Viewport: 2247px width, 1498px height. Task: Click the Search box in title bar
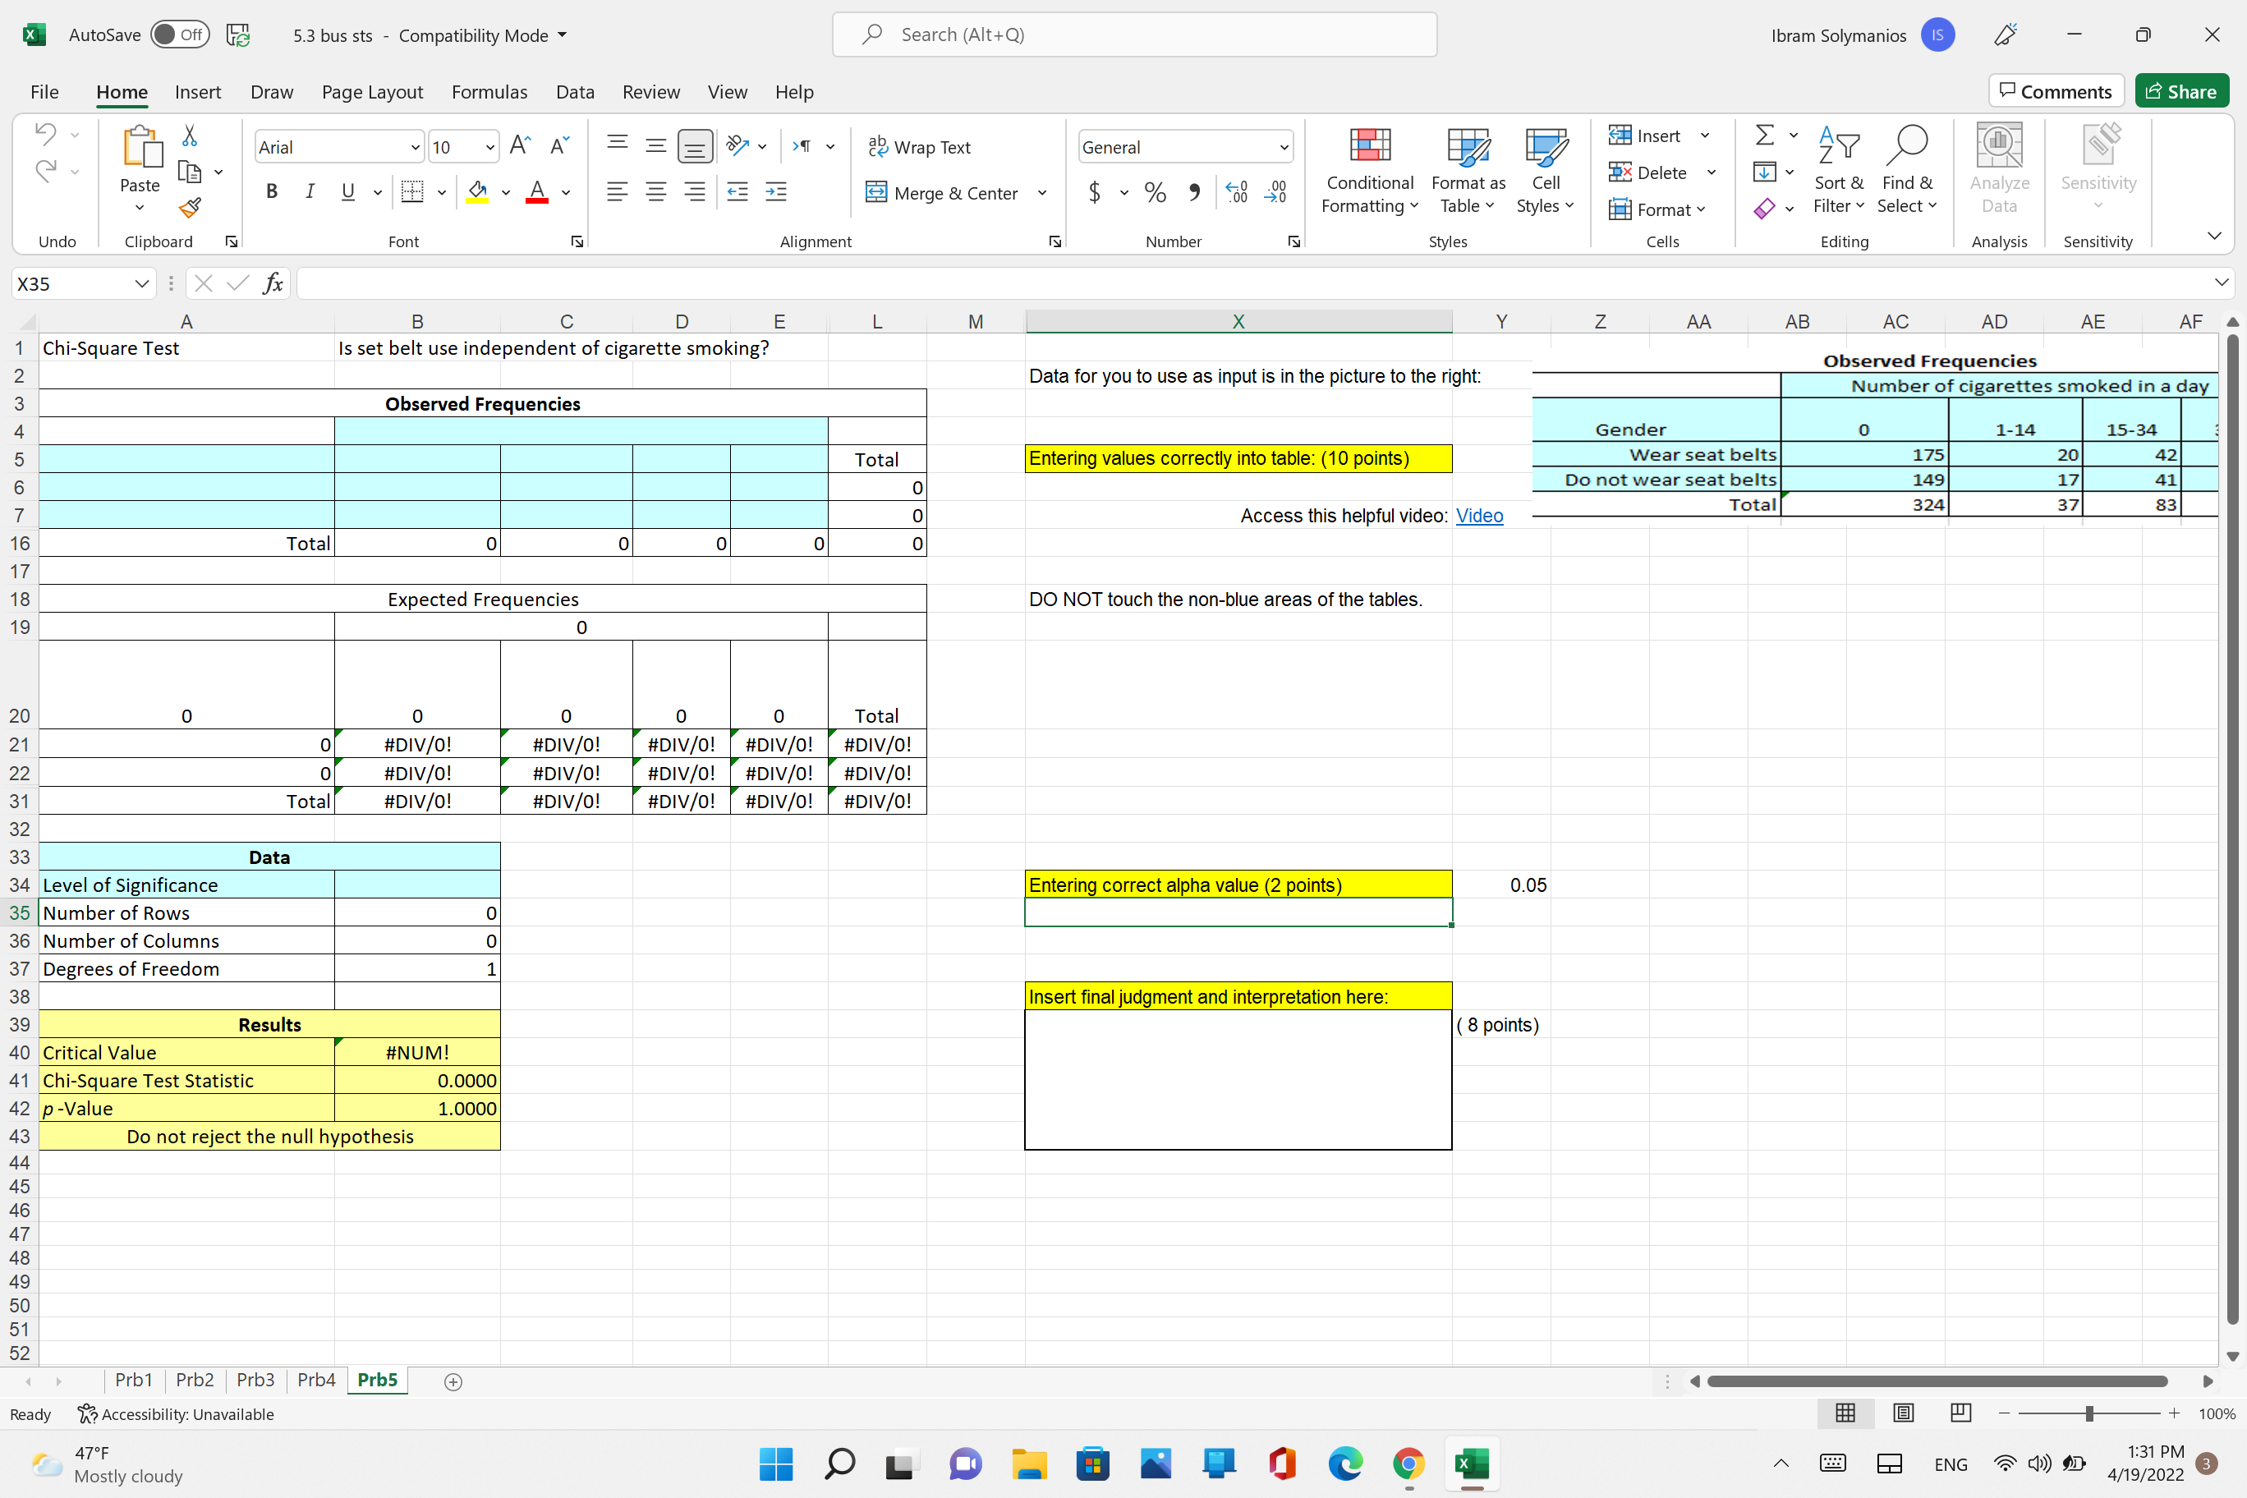click(x=1134, y=35)
